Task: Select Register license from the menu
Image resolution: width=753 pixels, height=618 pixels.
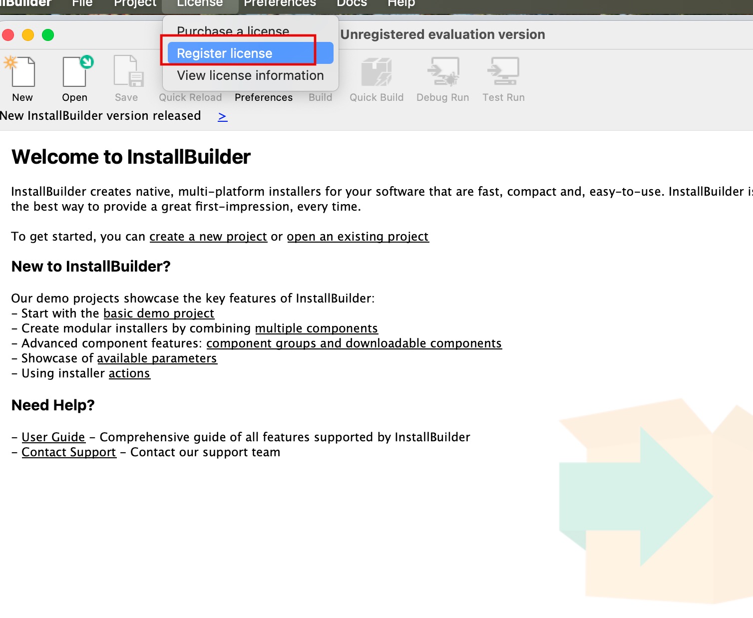Action: [225, 53]
